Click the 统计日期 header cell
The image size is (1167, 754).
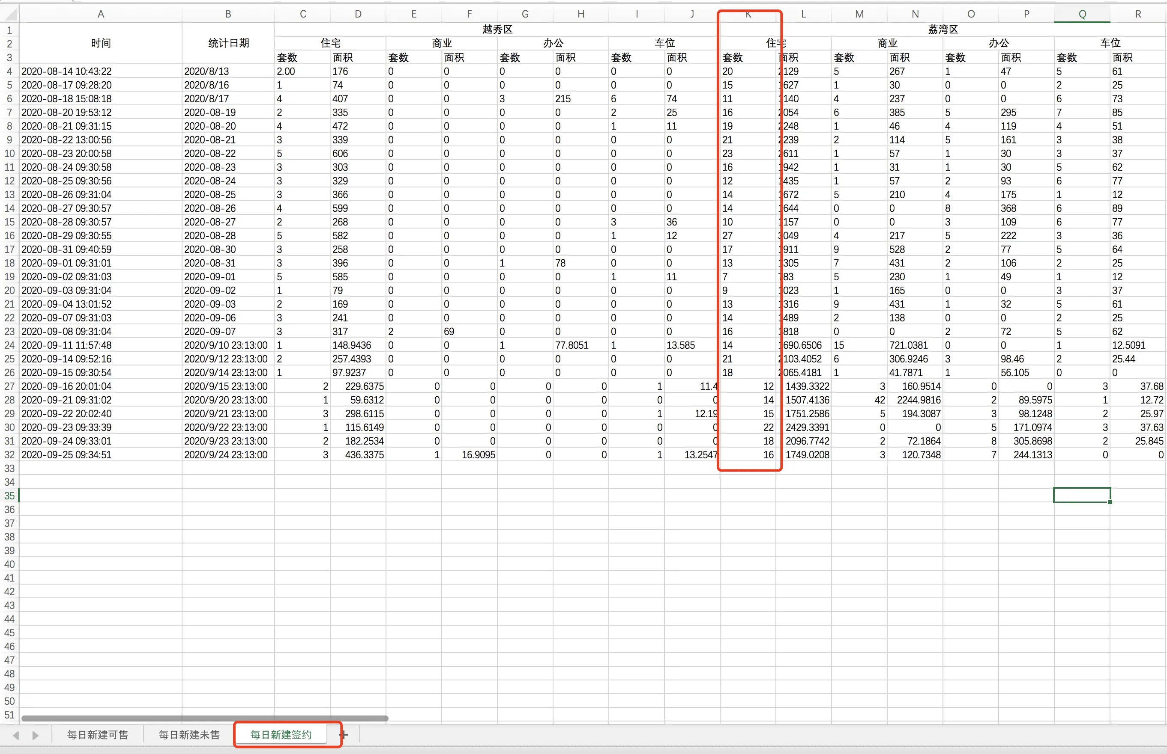228,44
